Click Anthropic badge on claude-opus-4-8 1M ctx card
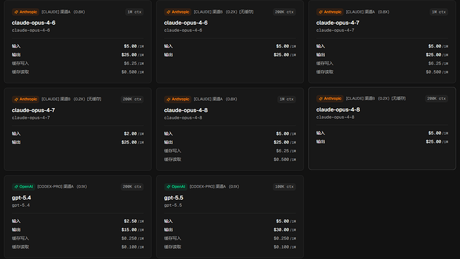Image resolution: width=460 pixels, height=259 pixels. [x=177, y=99]
